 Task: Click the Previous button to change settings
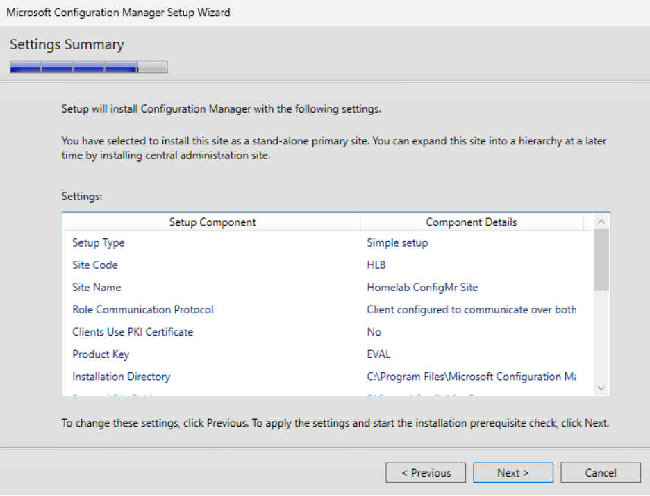coord(426,472)
